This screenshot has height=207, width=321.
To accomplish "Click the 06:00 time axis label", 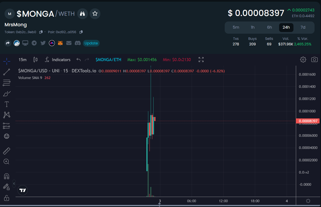I will click(x=192, y=201).
